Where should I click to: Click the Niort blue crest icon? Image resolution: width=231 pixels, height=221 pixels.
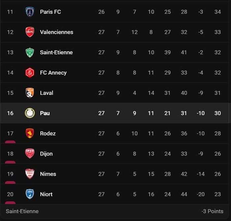click(x=30, y=194)
